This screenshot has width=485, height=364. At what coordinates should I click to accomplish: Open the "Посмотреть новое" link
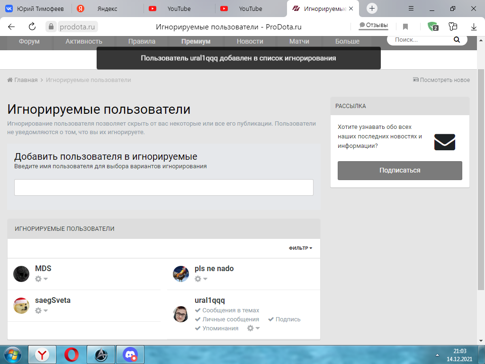[441, 80]
